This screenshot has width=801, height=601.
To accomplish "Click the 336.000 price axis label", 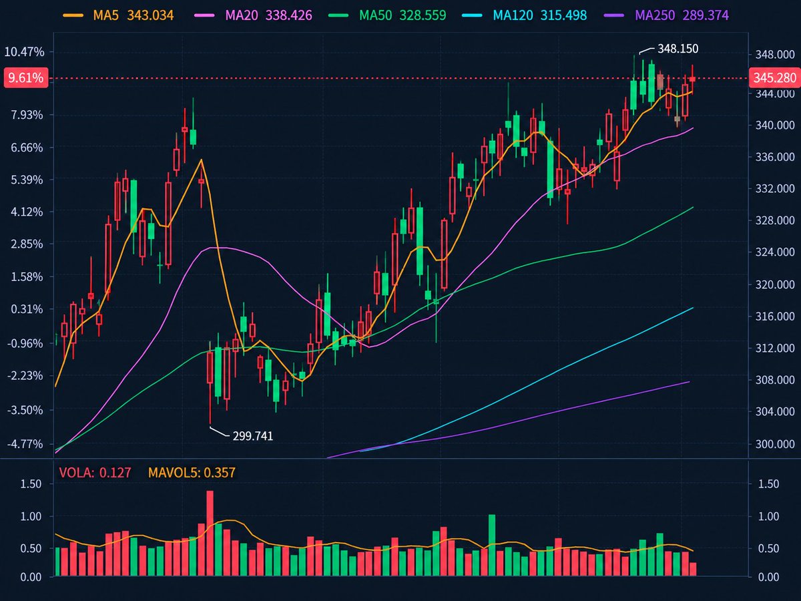I will (x=775, y=157).
